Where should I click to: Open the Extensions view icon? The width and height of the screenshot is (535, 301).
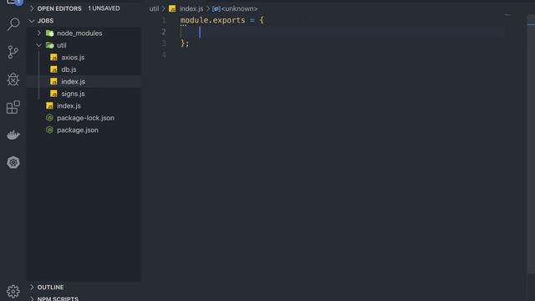pyautogui.click(x=13, y=107)
